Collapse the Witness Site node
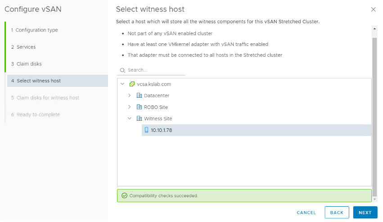 [x=130, y=118]
